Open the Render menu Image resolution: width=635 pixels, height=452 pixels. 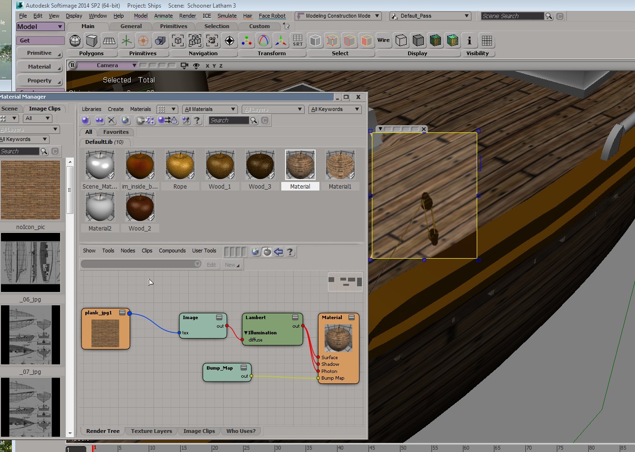pos(187,16)
